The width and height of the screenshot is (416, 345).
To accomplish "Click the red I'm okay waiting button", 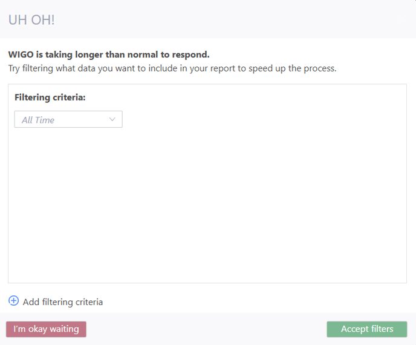I will tap(46, 329).
